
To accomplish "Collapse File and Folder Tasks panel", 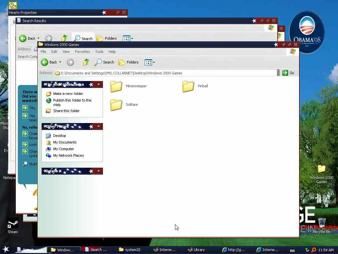I will [98, 84].
